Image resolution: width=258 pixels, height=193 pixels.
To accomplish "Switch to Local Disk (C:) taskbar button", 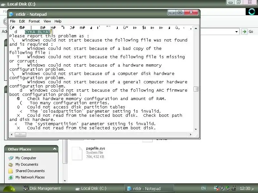I will point(91,188).
